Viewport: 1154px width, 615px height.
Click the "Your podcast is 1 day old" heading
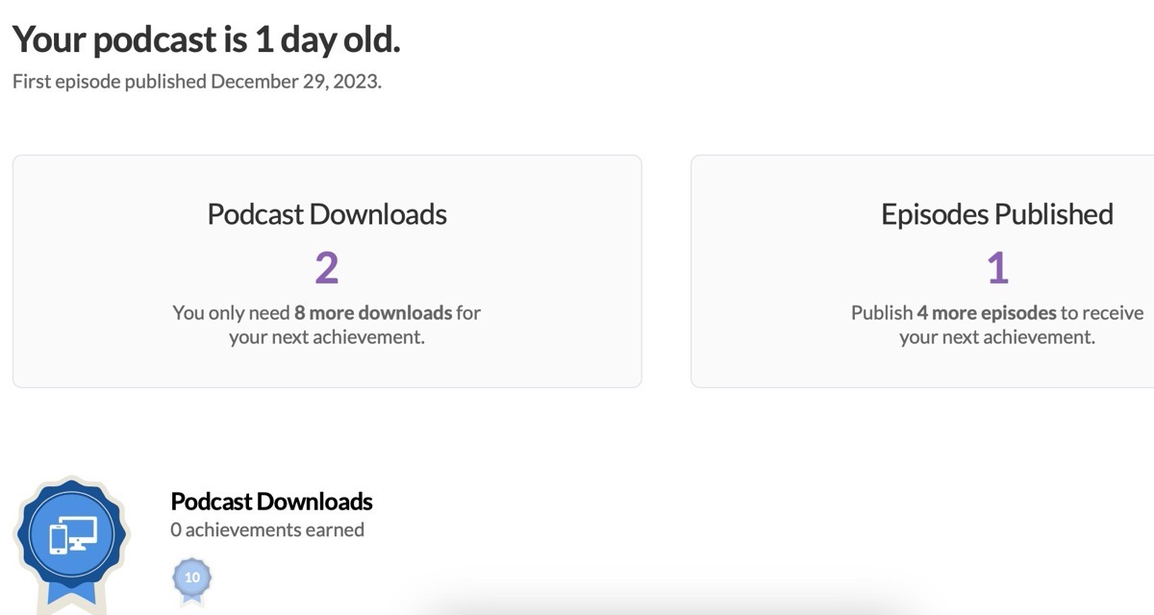click(x=206, y=39)
